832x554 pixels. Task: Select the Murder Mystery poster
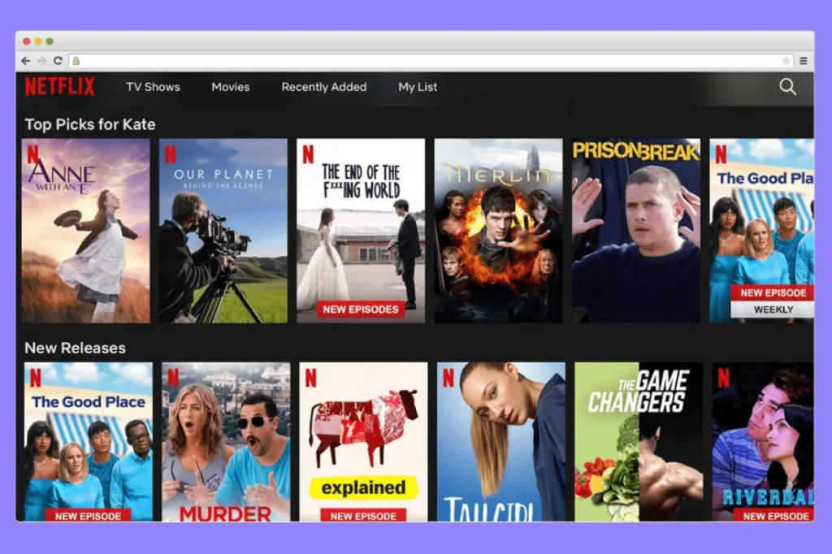[x=226, y=442]
